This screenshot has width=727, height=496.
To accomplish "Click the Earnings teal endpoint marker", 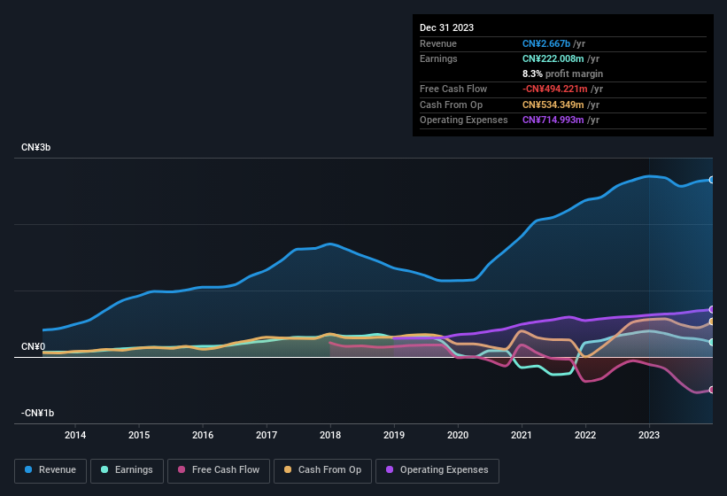I will (711, 342).
